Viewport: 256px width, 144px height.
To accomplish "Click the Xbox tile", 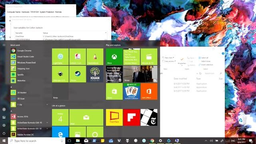I will 114,57.
